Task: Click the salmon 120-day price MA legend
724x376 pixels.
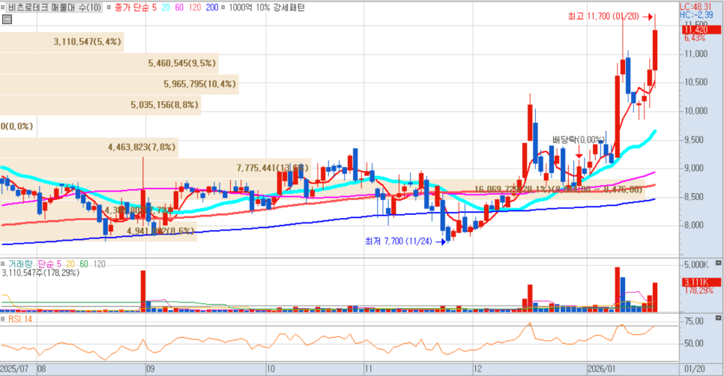Action: 195,7
